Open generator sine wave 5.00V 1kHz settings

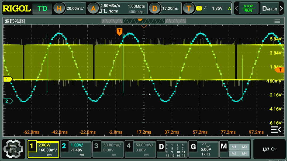point(206,150)
